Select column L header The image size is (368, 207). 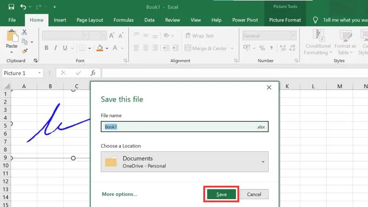point(313,86)
